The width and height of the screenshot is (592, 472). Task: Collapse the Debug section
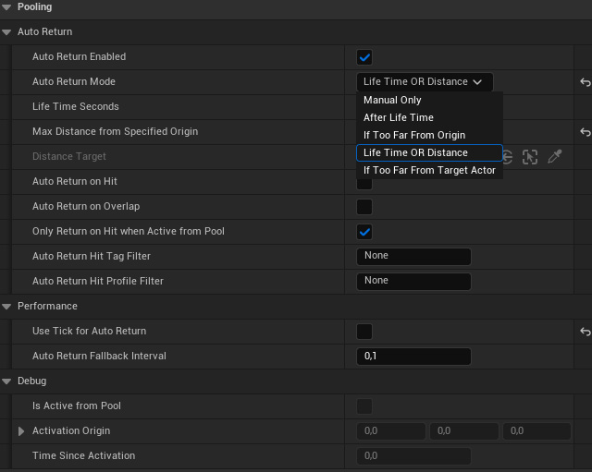[x=7, y=381]
